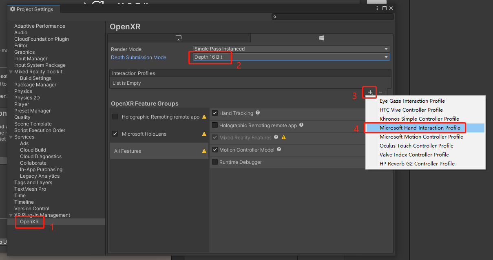Image resolution: width=493 pixels, height=260 pixels.
Task: Toggle the Mixed Reality Features checkbox
Action: 215,137
